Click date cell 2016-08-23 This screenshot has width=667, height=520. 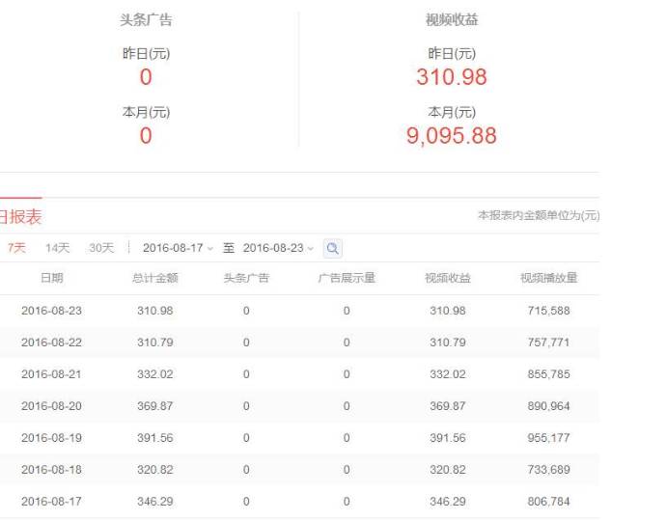click(x=51, y=311)
